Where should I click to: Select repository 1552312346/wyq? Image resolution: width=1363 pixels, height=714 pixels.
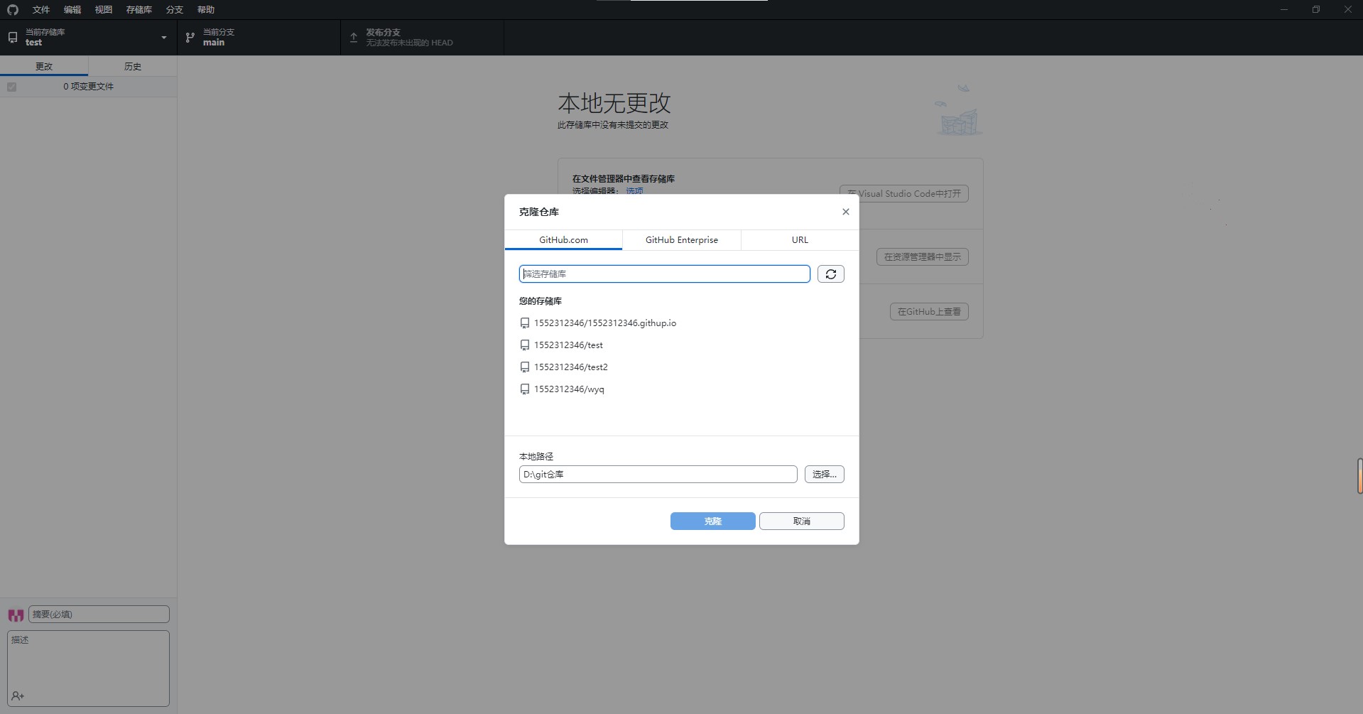point(568,389)
